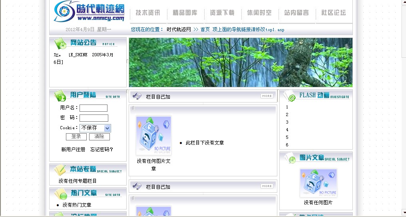
Task: Click the 本站专题 notepad icon
Action: 60,170
